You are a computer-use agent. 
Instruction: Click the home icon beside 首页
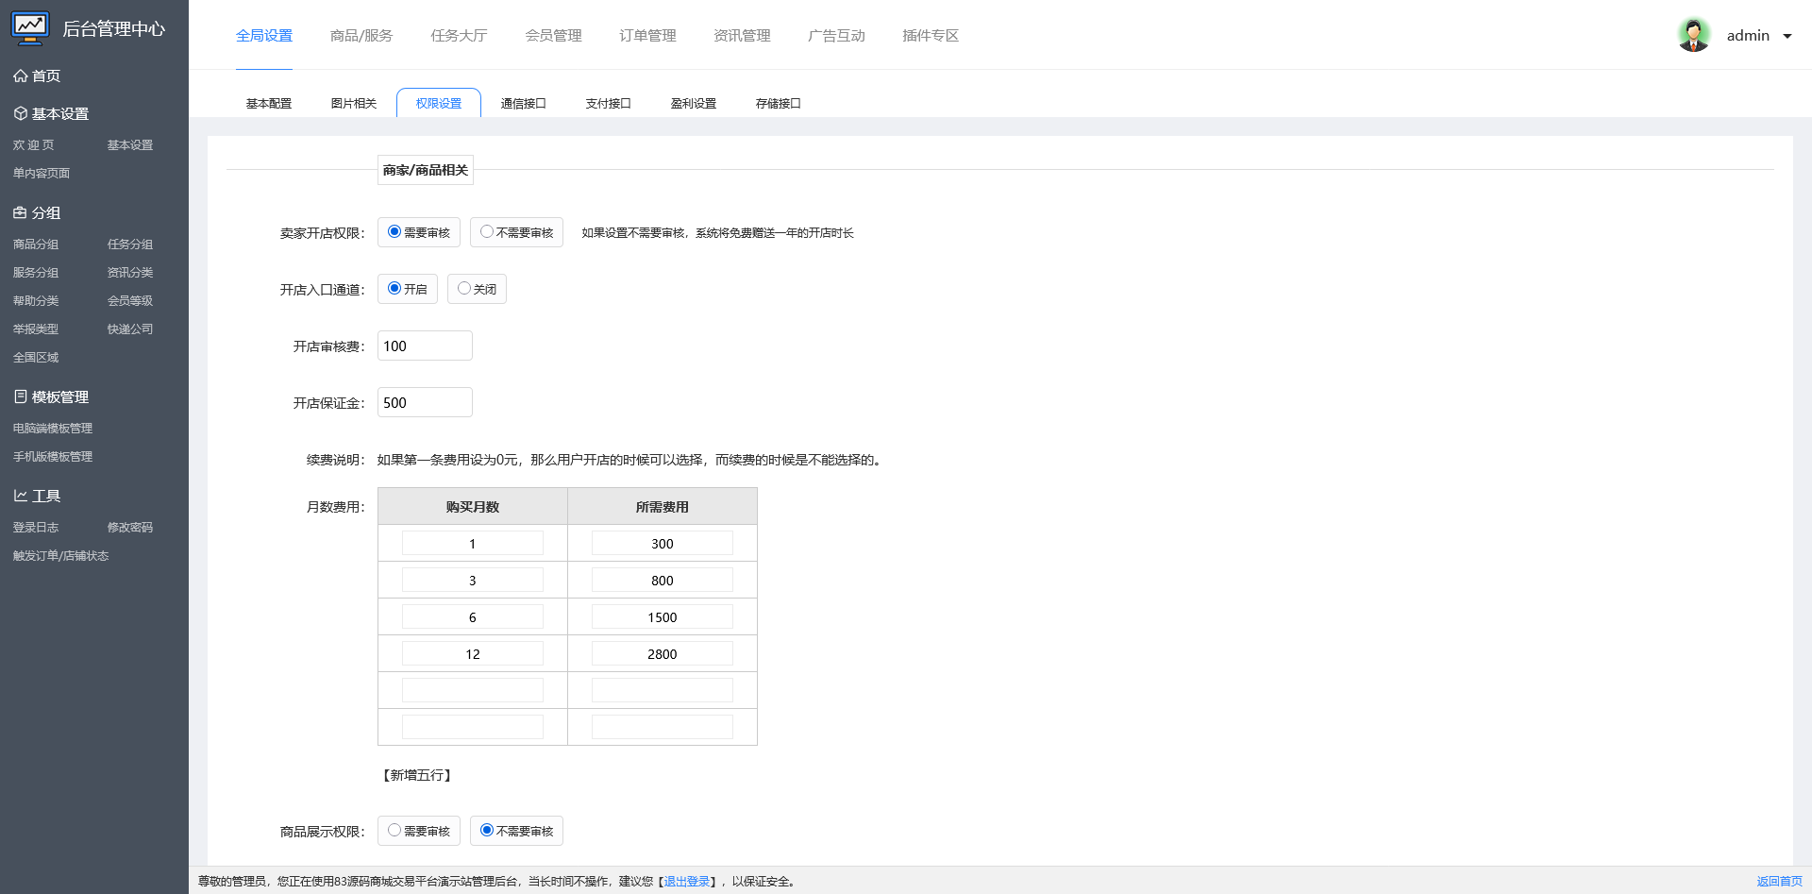20,76
